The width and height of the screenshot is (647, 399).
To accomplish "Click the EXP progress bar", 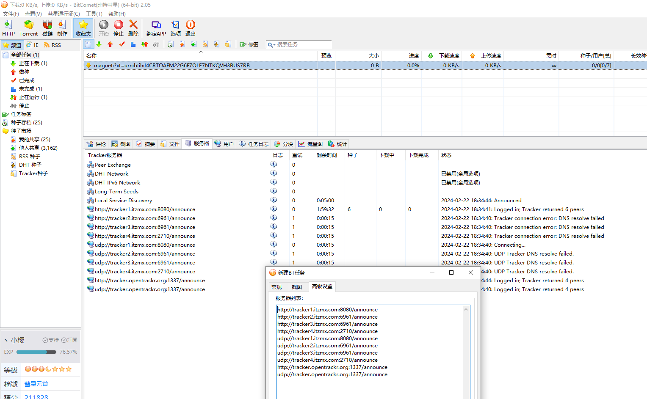I will click(36, 352).
